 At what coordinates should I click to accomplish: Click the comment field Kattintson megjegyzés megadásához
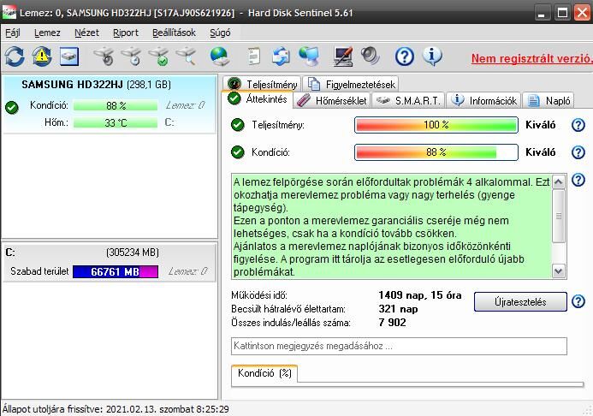pos(399,346)
